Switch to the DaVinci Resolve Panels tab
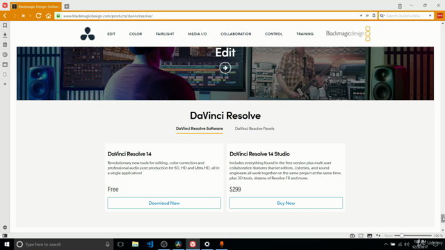Viewport: 445px width, 250px height. click(x=254, y=128)
